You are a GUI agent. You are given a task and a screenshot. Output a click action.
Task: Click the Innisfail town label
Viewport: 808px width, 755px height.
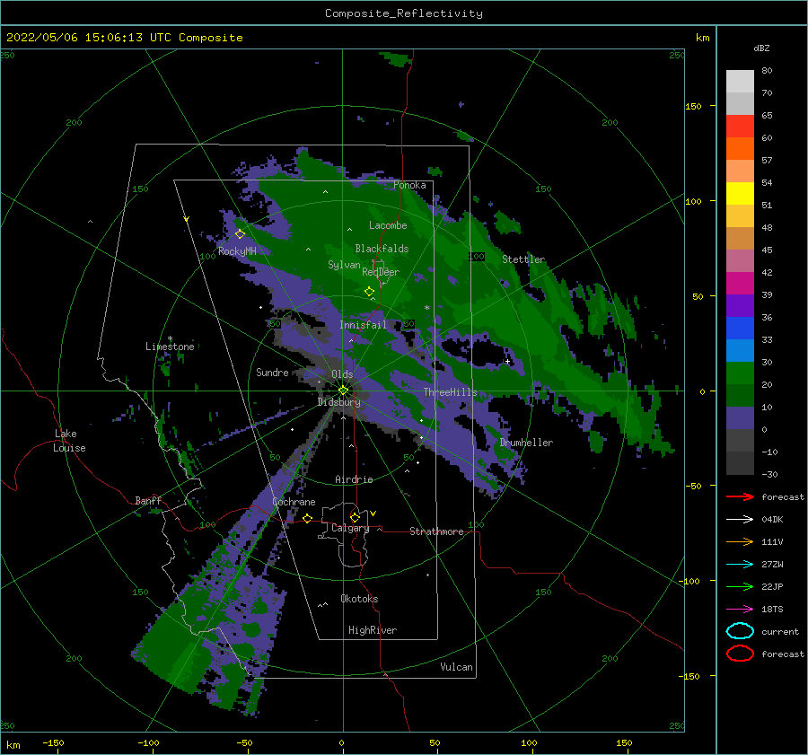click(363, 325)
